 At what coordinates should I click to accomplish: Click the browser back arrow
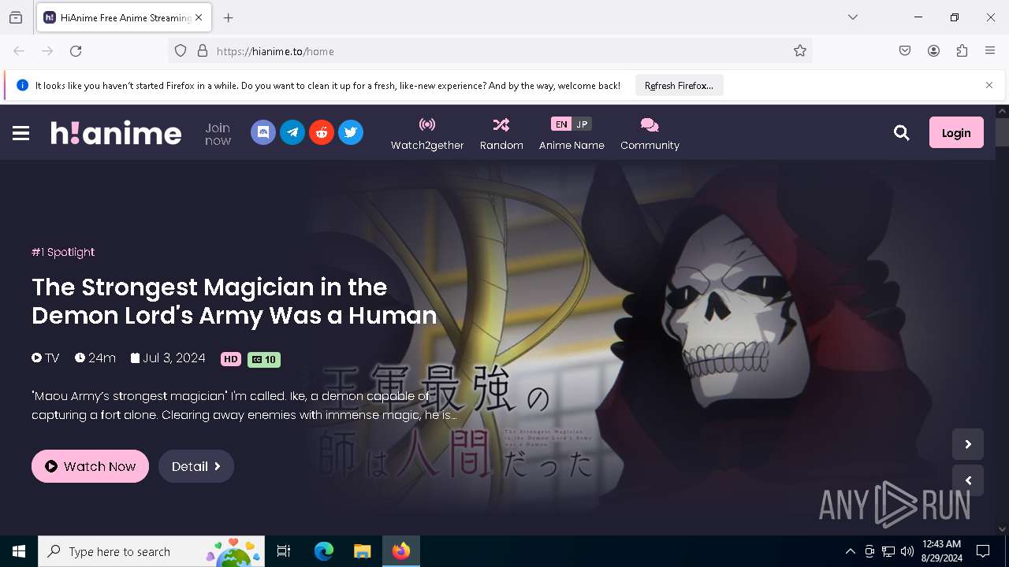19,51
